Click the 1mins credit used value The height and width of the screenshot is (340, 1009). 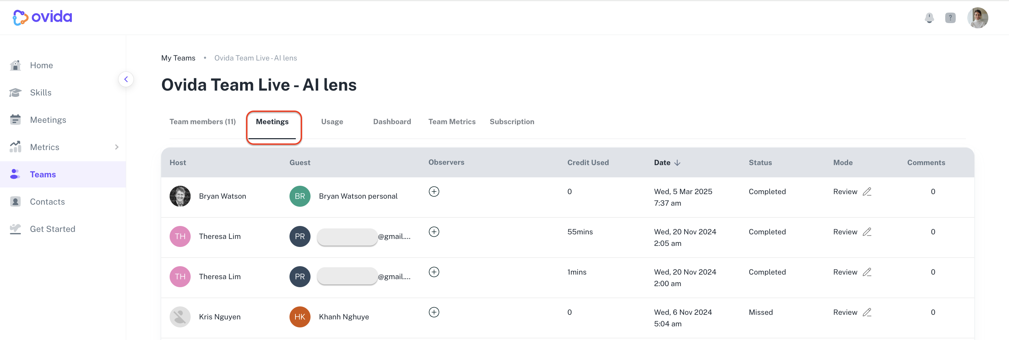tap(577, 272)
